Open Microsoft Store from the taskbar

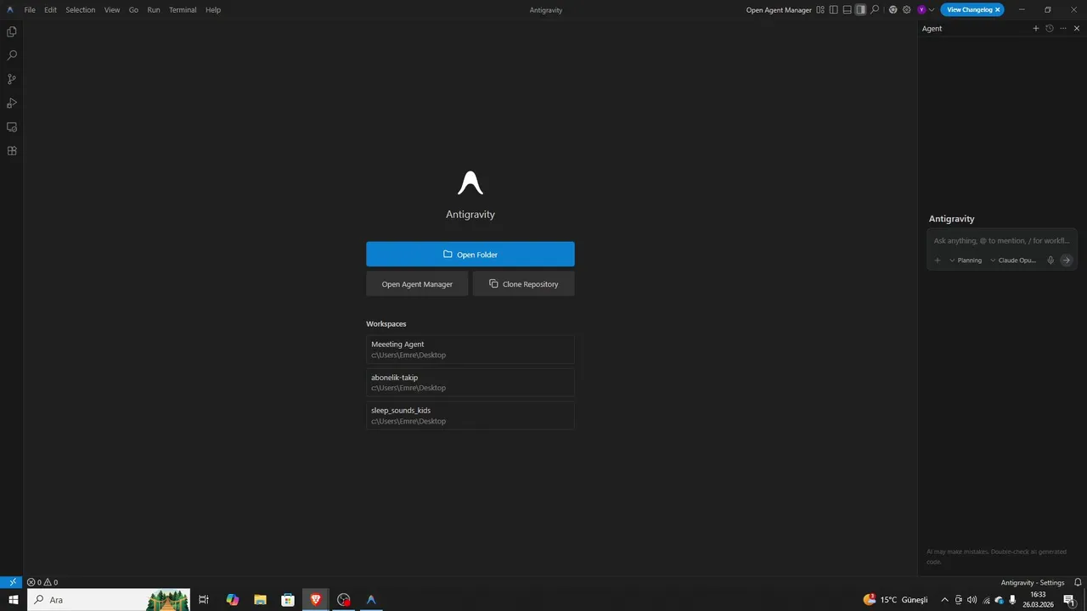(288, 600)
